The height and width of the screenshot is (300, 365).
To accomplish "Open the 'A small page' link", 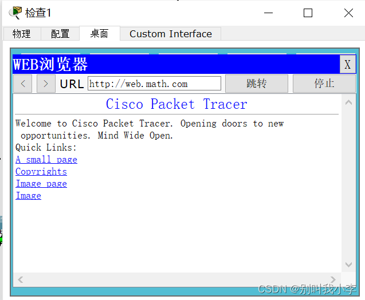I will (46, 160).
